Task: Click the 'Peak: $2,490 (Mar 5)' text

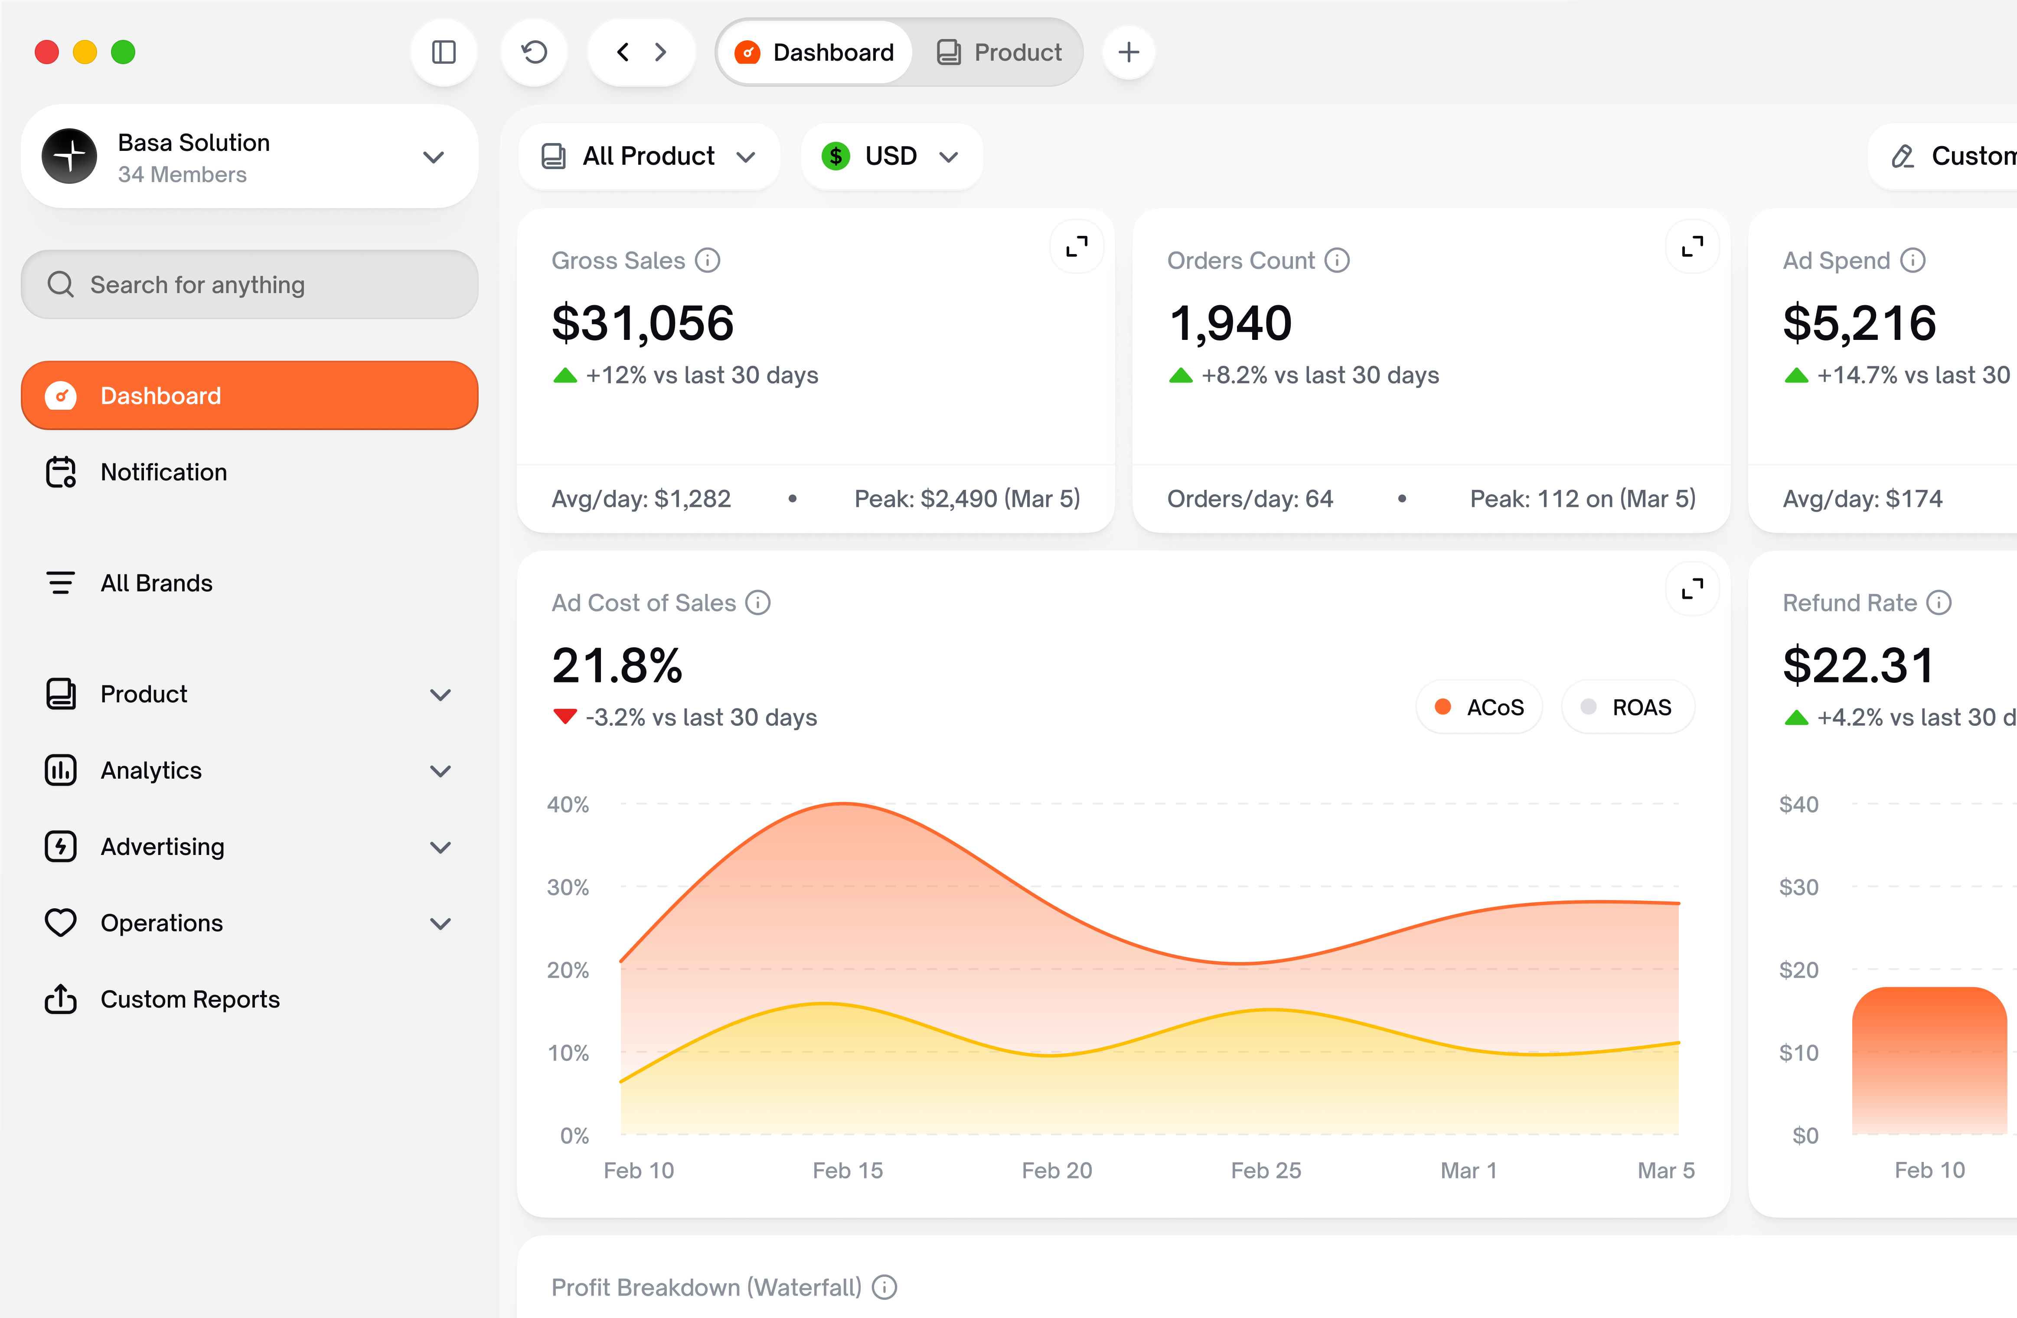Action: 967,499
